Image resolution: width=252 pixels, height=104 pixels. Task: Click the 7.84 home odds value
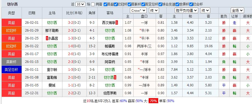174,70
